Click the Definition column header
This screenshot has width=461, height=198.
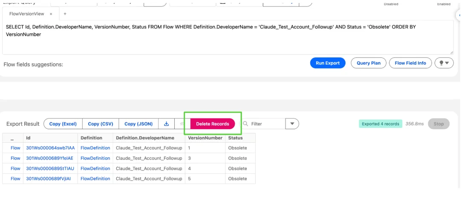[95, 138]
